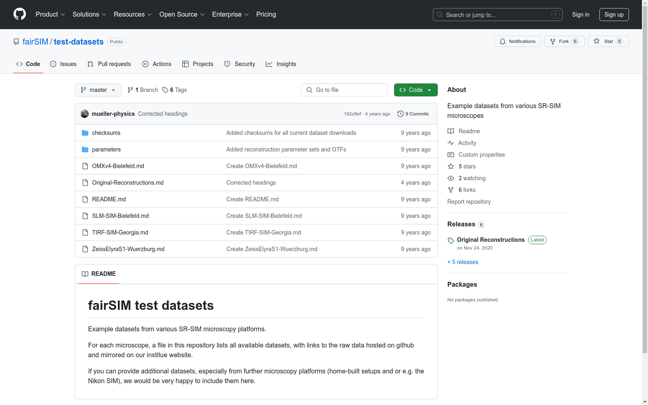Viewport: 648px width, 405px height.
Task: Open the test-datasets repository link
Action: 79,42
